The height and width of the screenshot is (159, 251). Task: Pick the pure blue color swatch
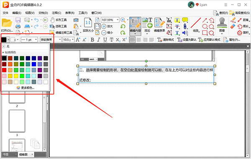pos(34,64)
